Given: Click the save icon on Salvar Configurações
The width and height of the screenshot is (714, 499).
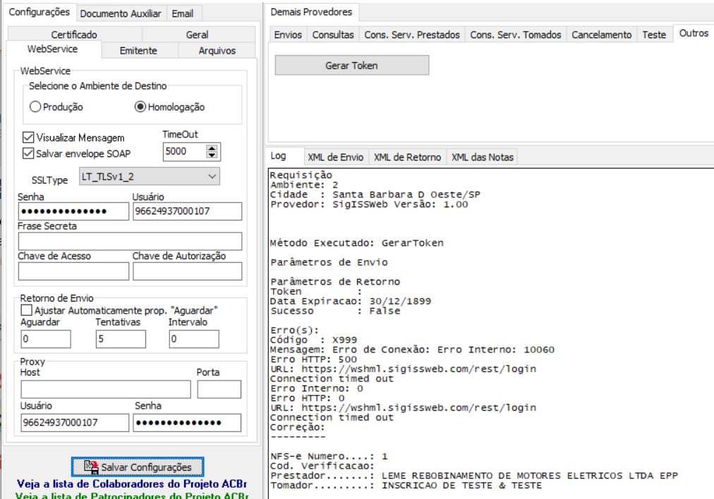Looking at the screenshot, I should click(91, 467).
